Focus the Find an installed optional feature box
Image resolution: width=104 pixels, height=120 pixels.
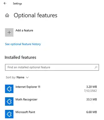click(52, 67)
